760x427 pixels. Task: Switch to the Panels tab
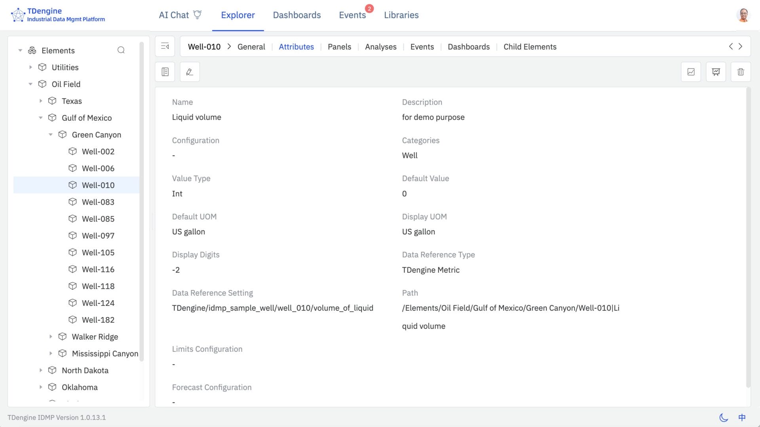click(x=339, y=47)
